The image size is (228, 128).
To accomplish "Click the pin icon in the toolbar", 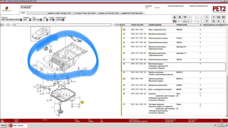I will (214, 17).
